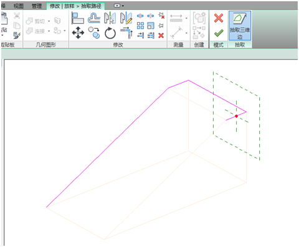Image resolution: width=299 pixels, height=247 pixels.
Task: Select the magenta path line in the 3D view
Action: [x=107, y=147]
